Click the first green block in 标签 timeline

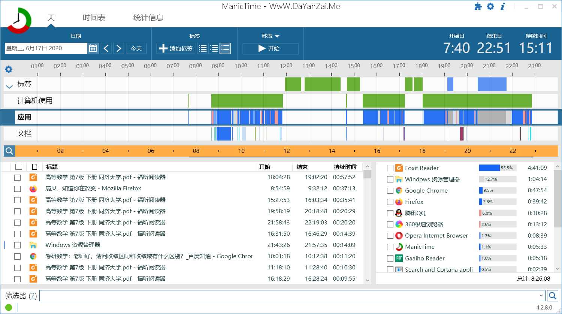tap(293, 84)
